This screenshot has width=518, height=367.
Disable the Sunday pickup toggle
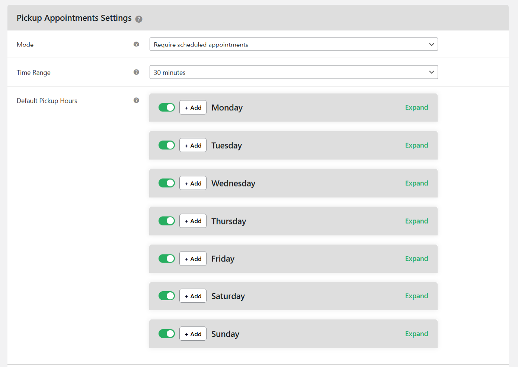[x=166, y=333]
